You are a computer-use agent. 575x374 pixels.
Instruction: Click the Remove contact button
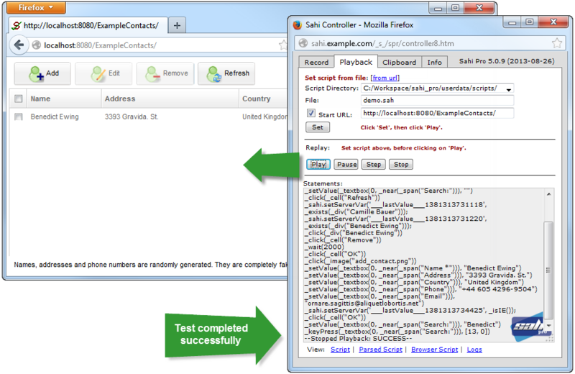165,73
